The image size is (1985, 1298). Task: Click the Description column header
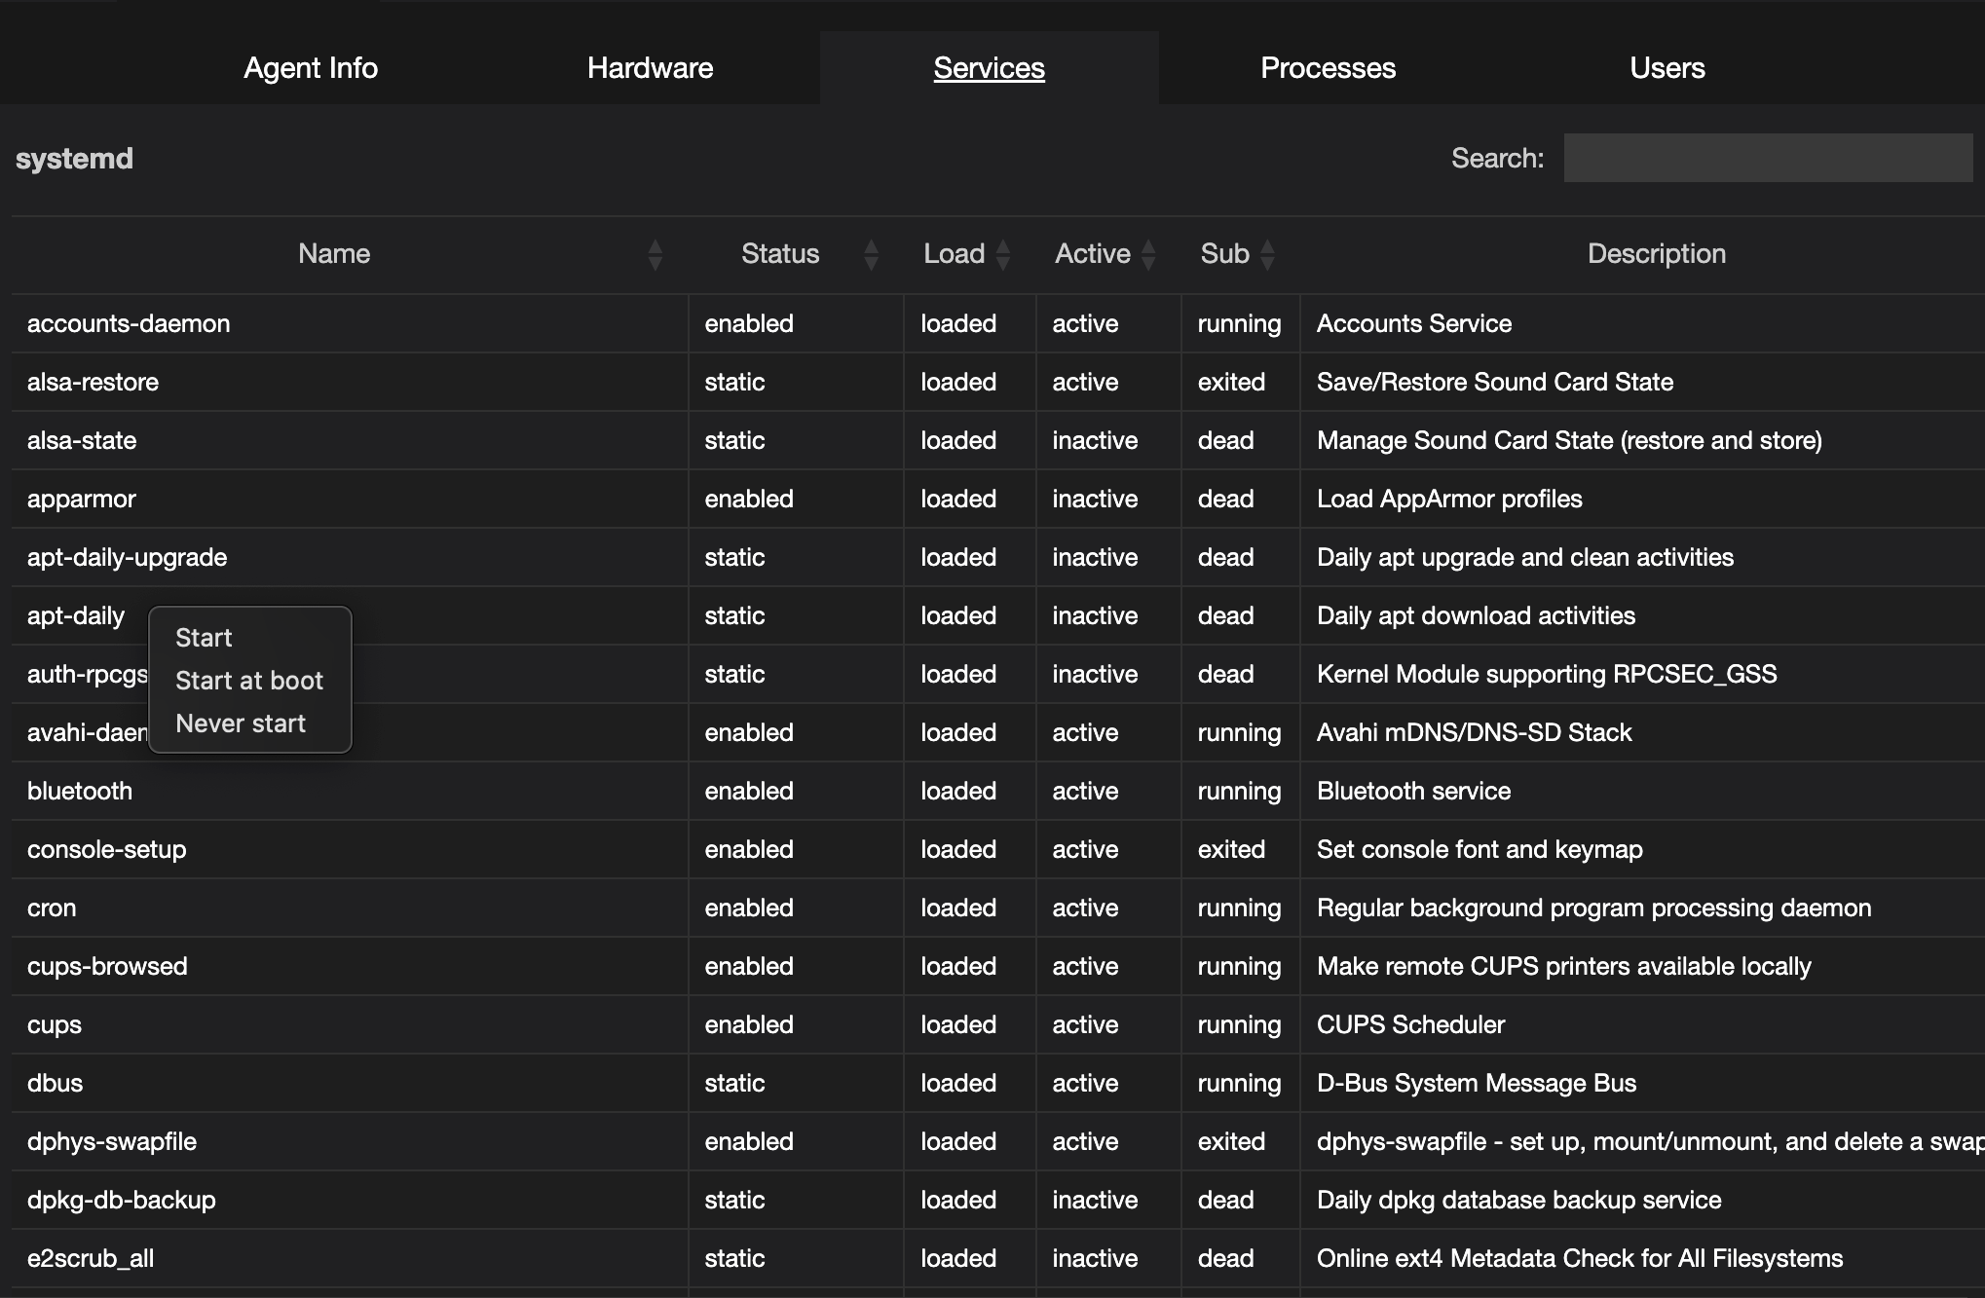coord(1656,254)
